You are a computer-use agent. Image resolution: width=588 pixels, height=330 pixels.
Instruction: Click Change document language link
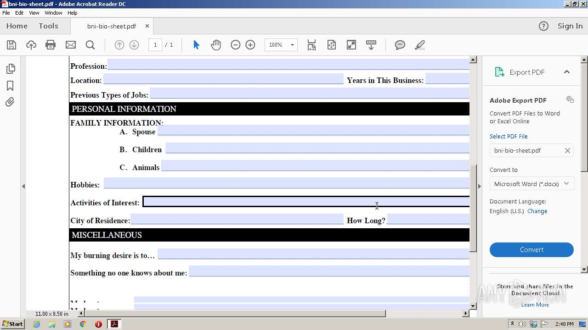click(x=537, y=211)
